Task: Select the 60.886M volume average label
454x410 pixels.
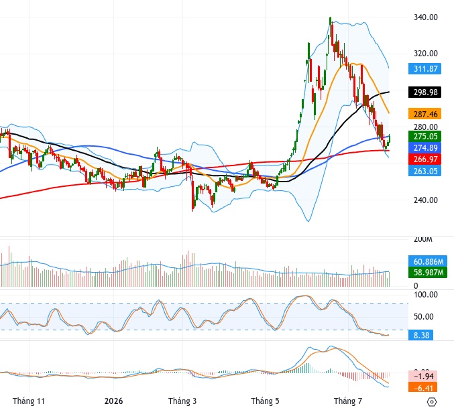Action: [428, 261]
